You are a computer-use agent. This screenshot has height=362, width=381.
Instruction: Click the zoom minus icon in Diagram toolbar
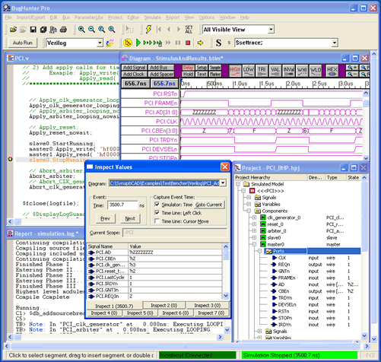tap(352, 74)
